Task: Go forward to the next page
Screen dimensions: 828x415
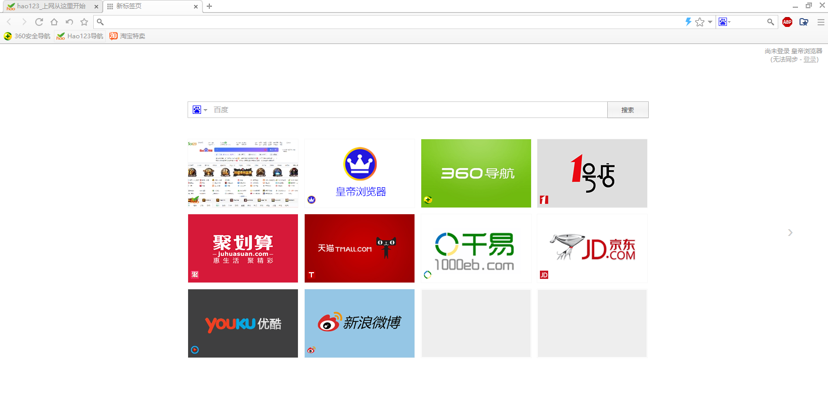Action: [24, 22]
